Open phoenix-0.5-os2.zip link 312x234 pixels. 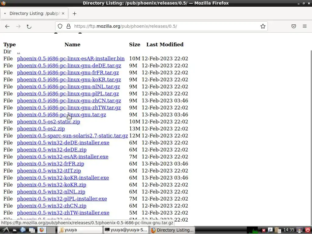click(41, 129)
